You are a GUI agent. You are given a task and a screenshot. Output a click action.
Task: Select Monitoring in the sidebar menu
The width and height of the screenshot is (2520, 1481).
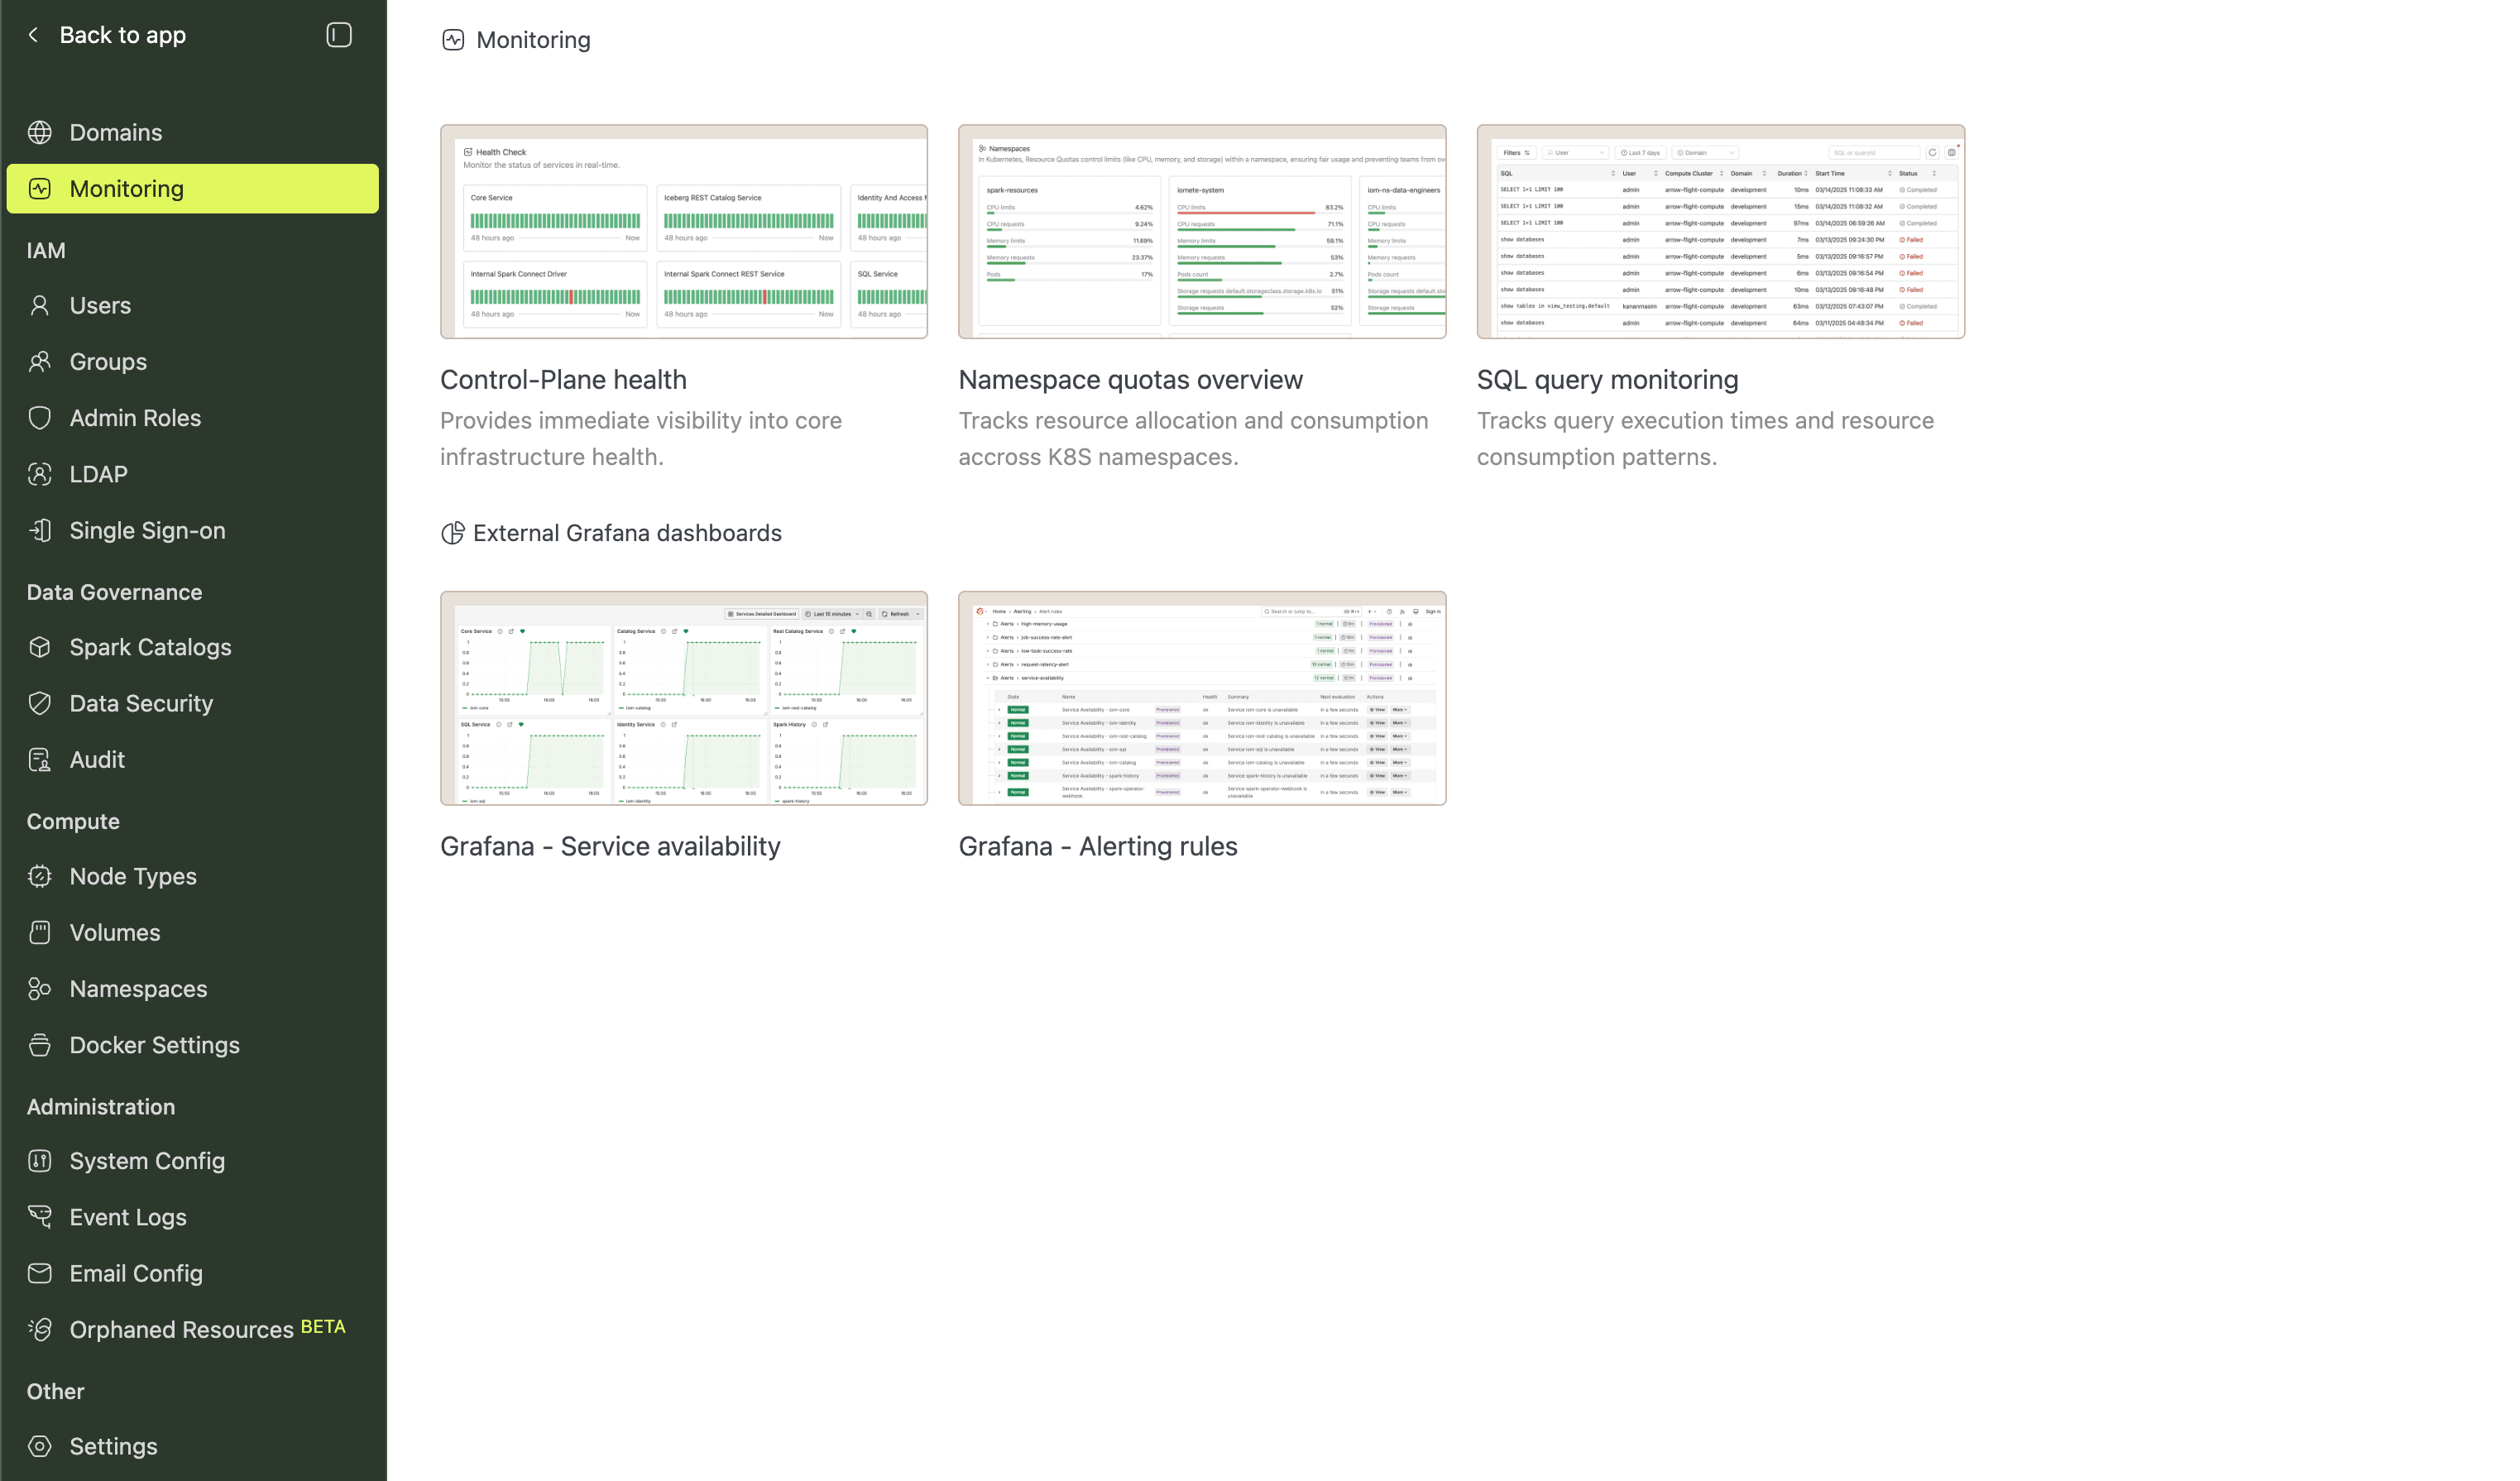(126, 188)
